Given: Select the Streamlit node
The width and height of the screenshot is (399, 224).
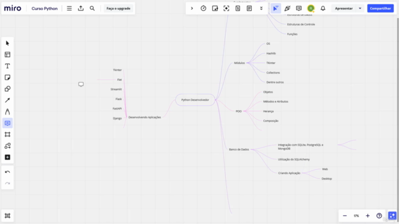Looking at the screenshot, I should point(116,90).
